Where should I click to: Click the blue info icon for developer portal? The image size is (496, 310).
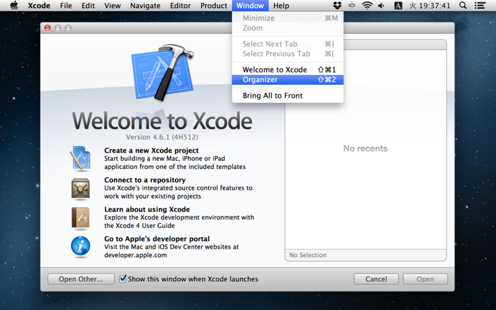point(81,246)
